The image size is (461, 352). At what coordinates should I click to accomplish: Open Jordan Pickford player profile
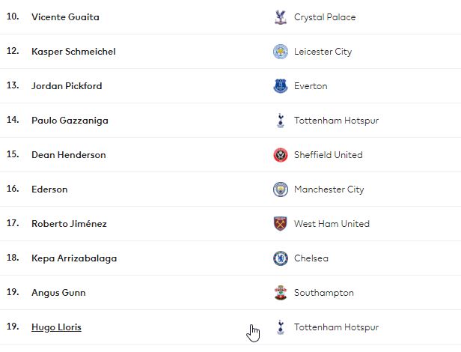click(67, 86)
